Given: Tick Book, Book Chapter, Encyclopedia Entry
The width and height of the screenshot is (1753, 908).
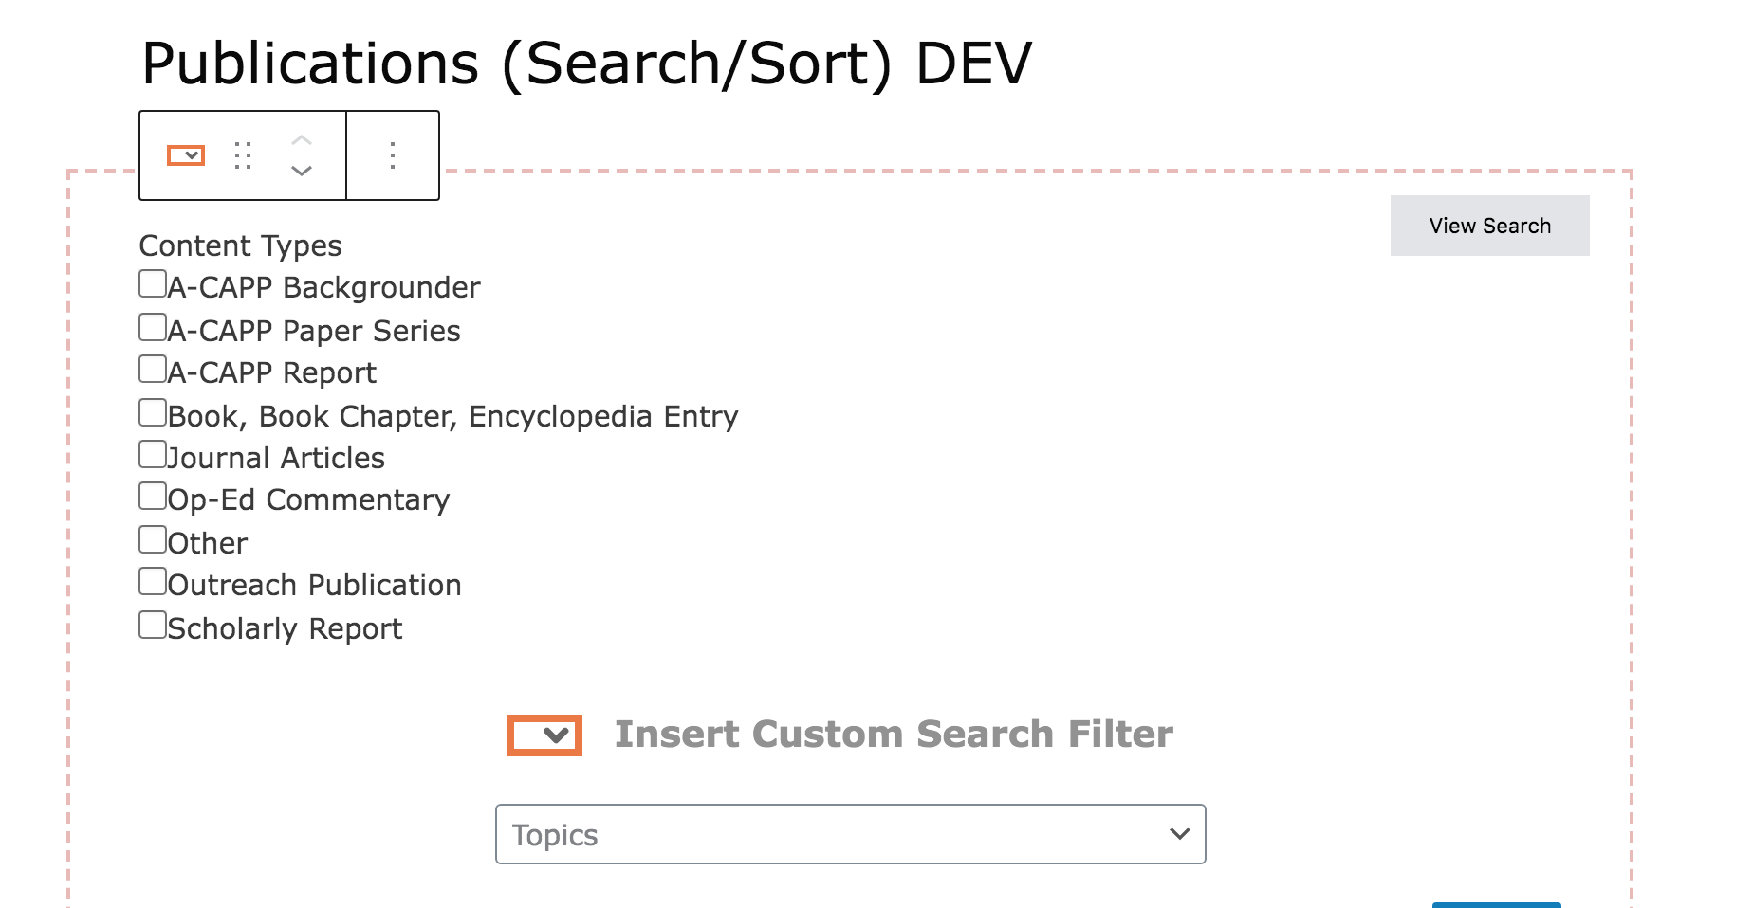Looking at the screenshot, I should tap(153, 412).
